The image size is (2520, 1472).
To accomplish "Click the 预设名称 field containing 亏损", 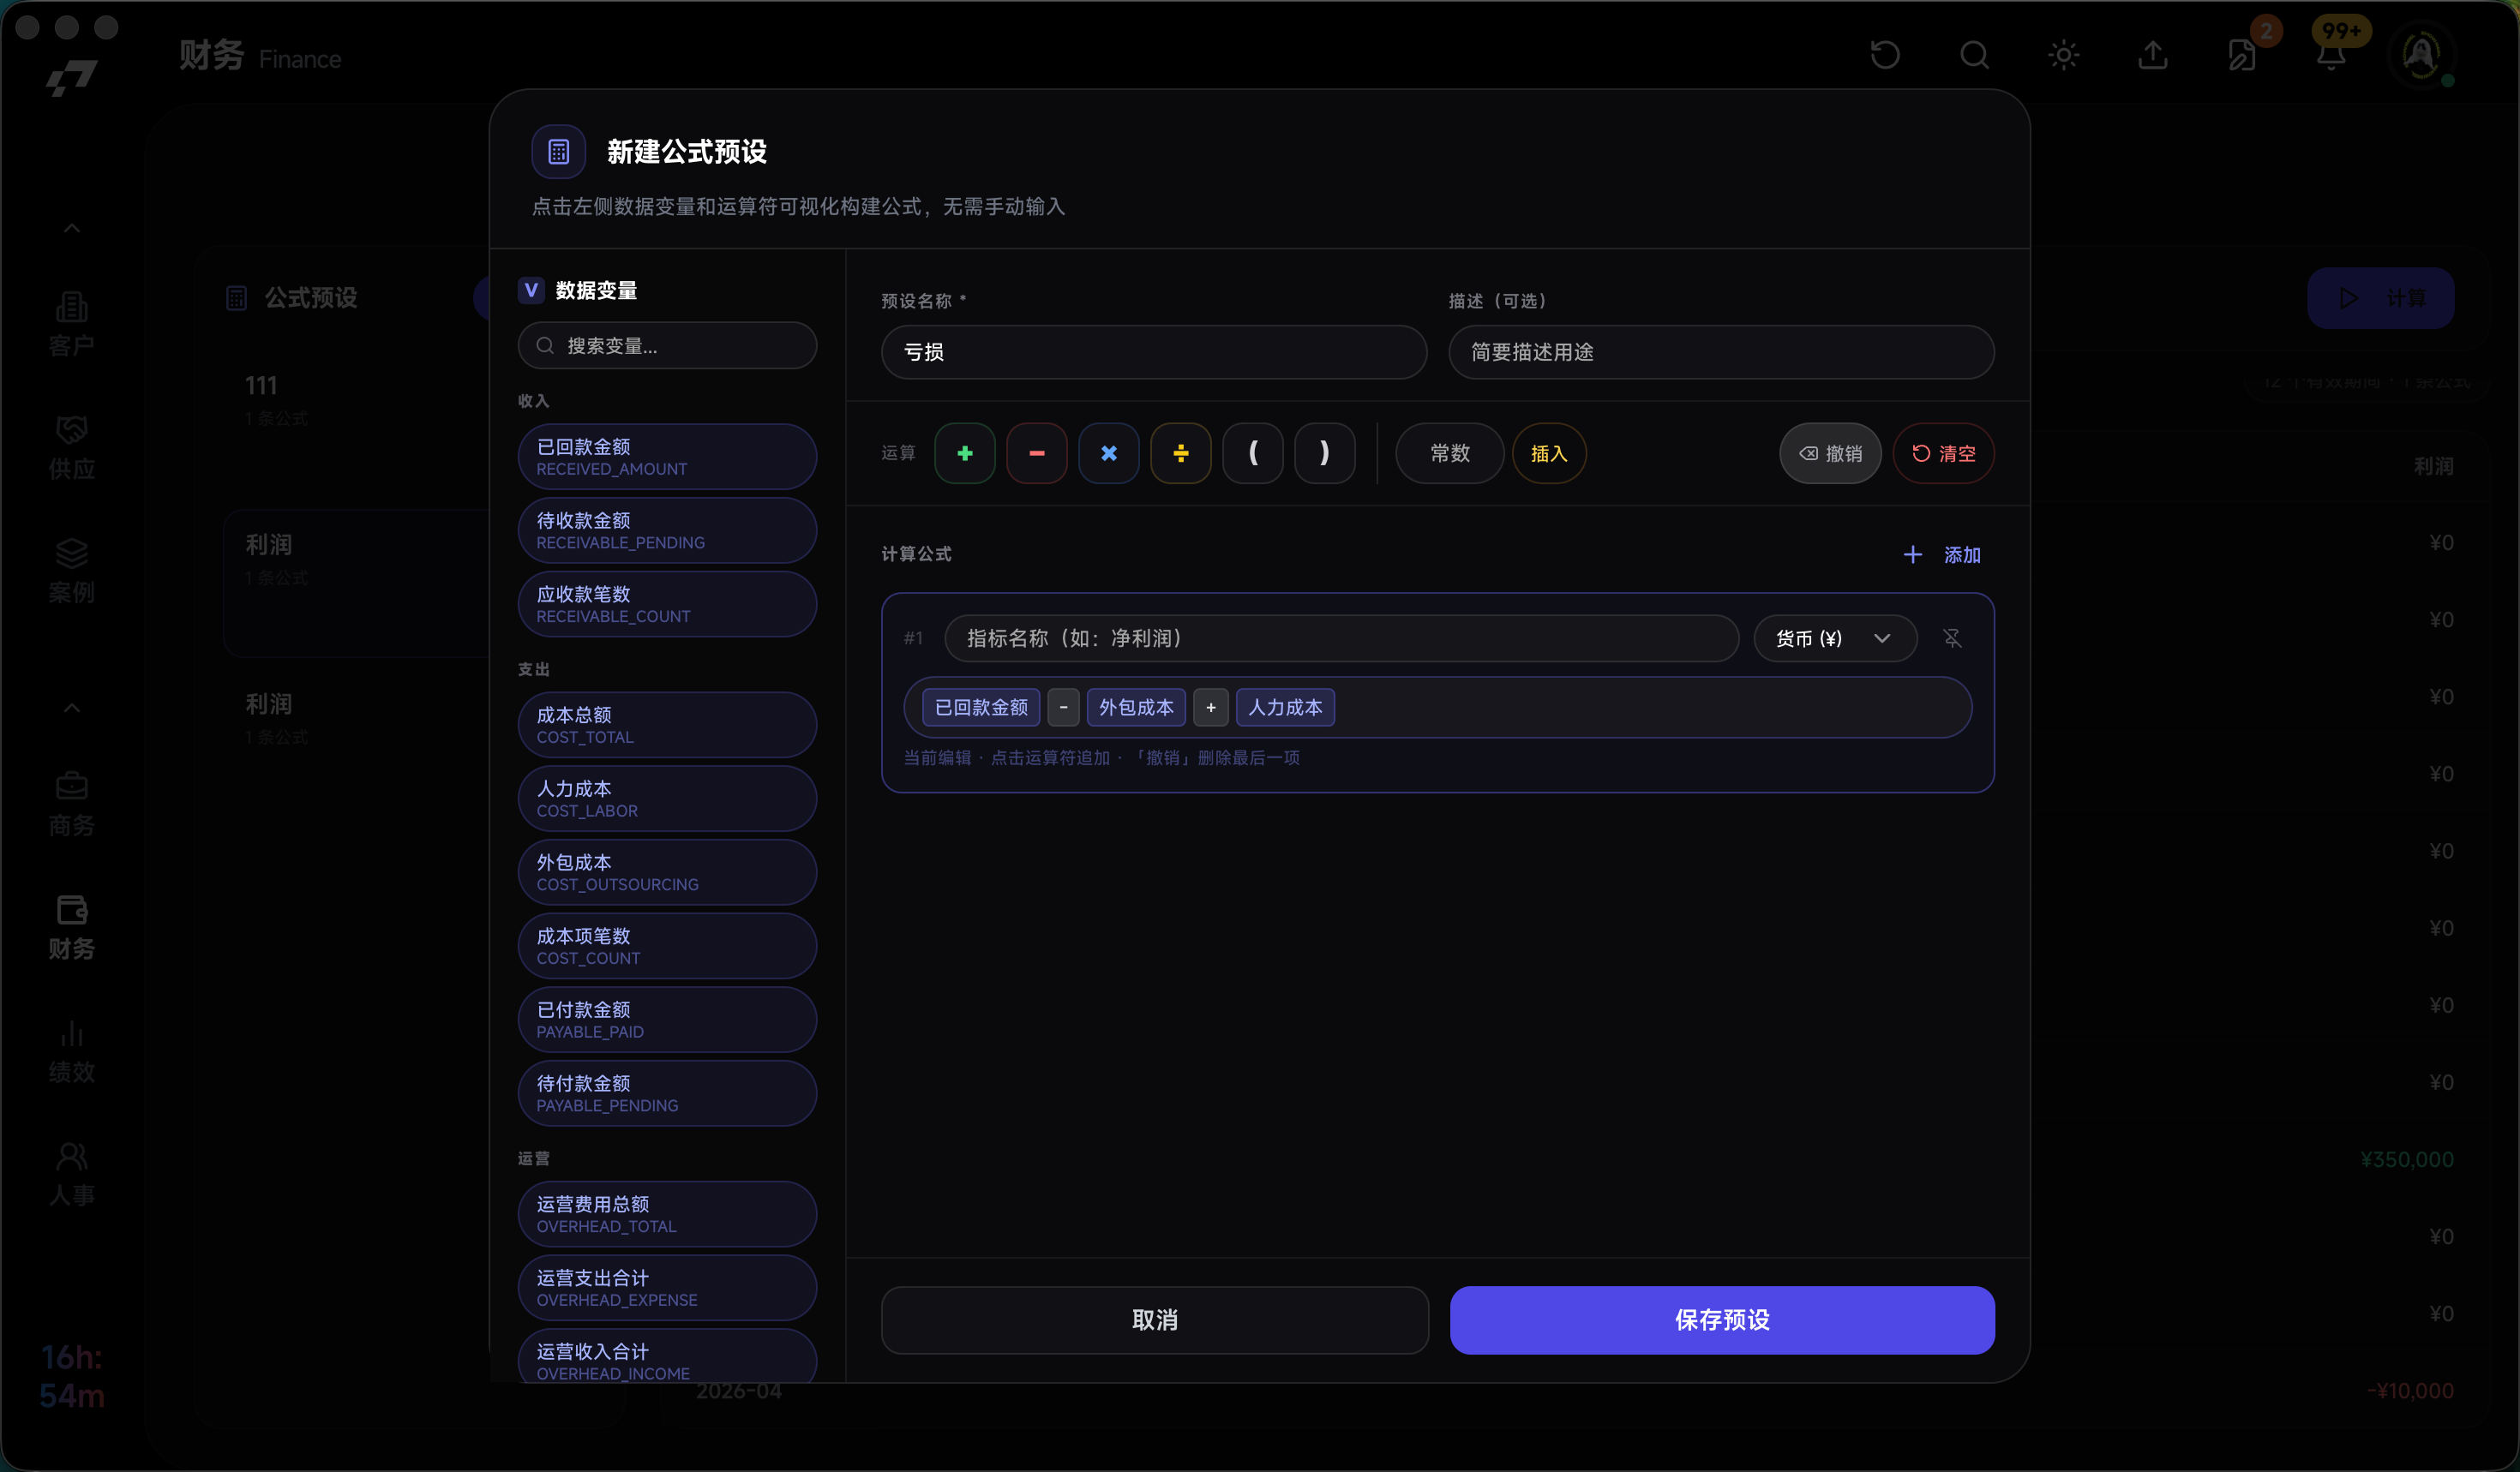I will click(1154, 352).
